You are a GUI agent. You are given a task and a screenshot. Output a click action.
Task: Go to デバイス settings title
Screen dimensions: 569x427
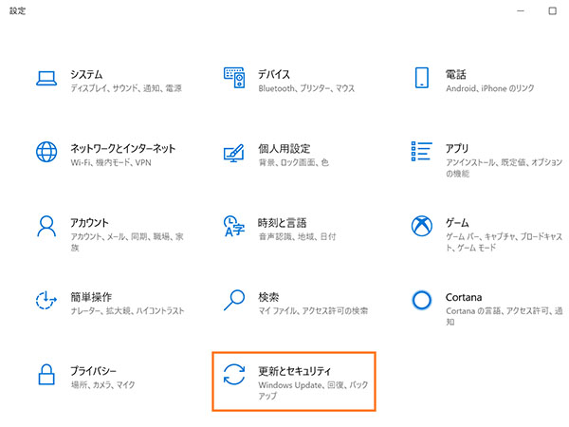point(274,74)
